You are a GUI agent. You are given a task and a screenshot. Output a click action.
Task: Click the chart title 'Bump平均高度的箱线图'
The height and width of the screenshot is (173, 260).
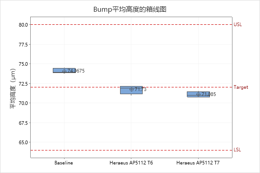130,9
